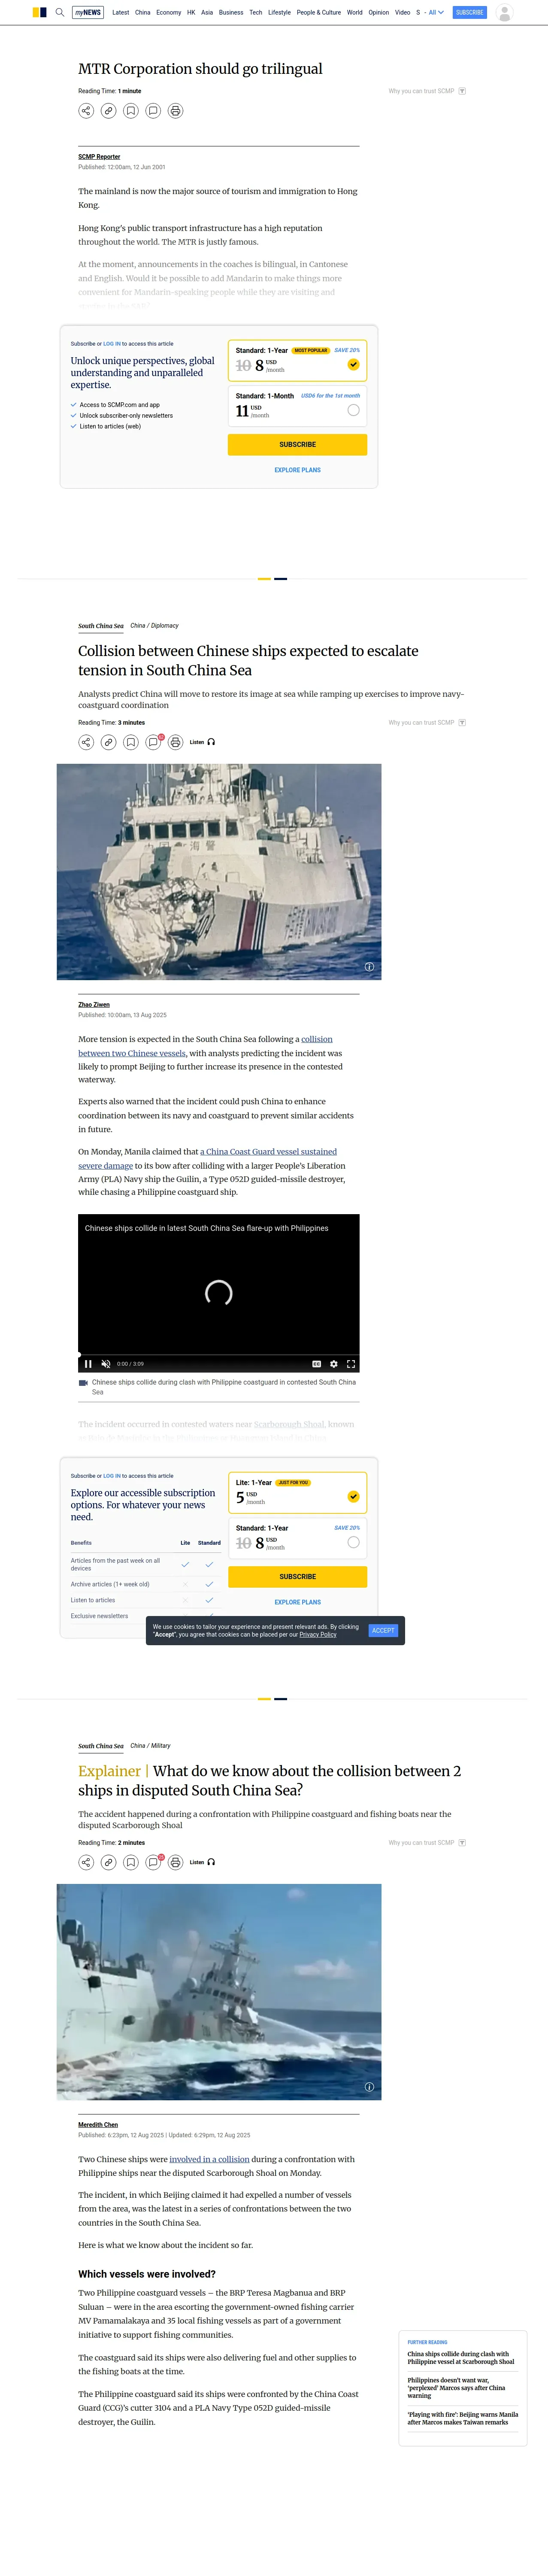548x2576 pixels.
Task: Open the Economy section
Action: point(169,12)
